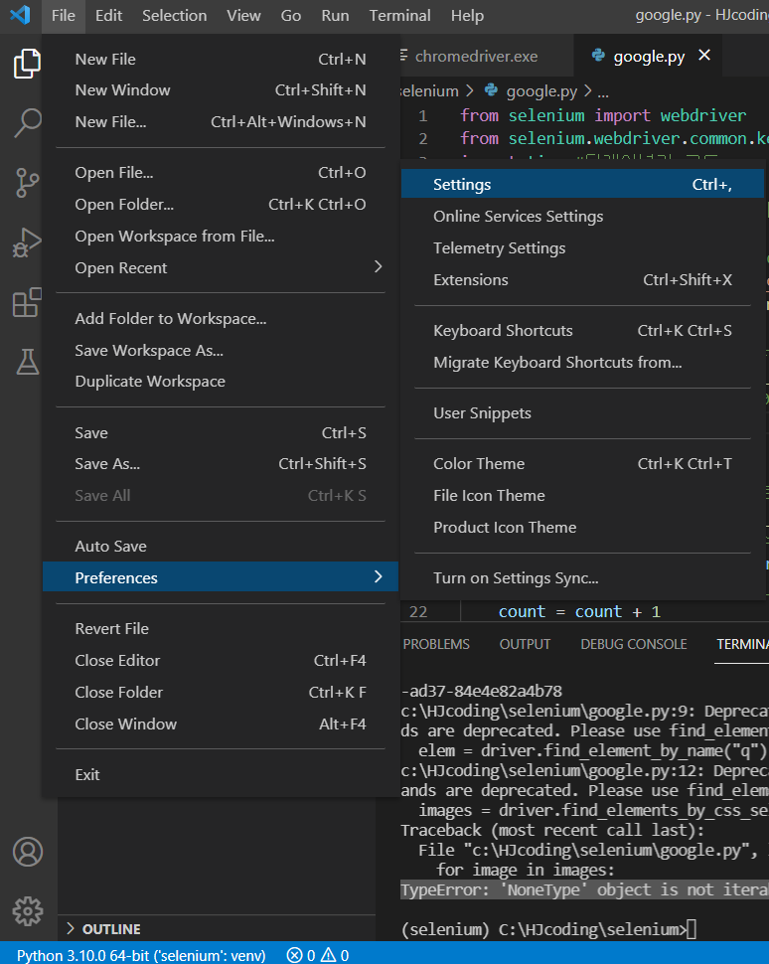Click the VS Code logo icon
This screenshot has width=769, height=964.
coord(20,15)
